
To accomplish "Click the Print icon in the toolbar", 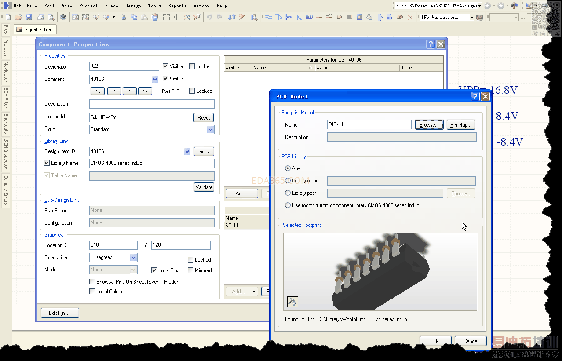I will [40, 17].
